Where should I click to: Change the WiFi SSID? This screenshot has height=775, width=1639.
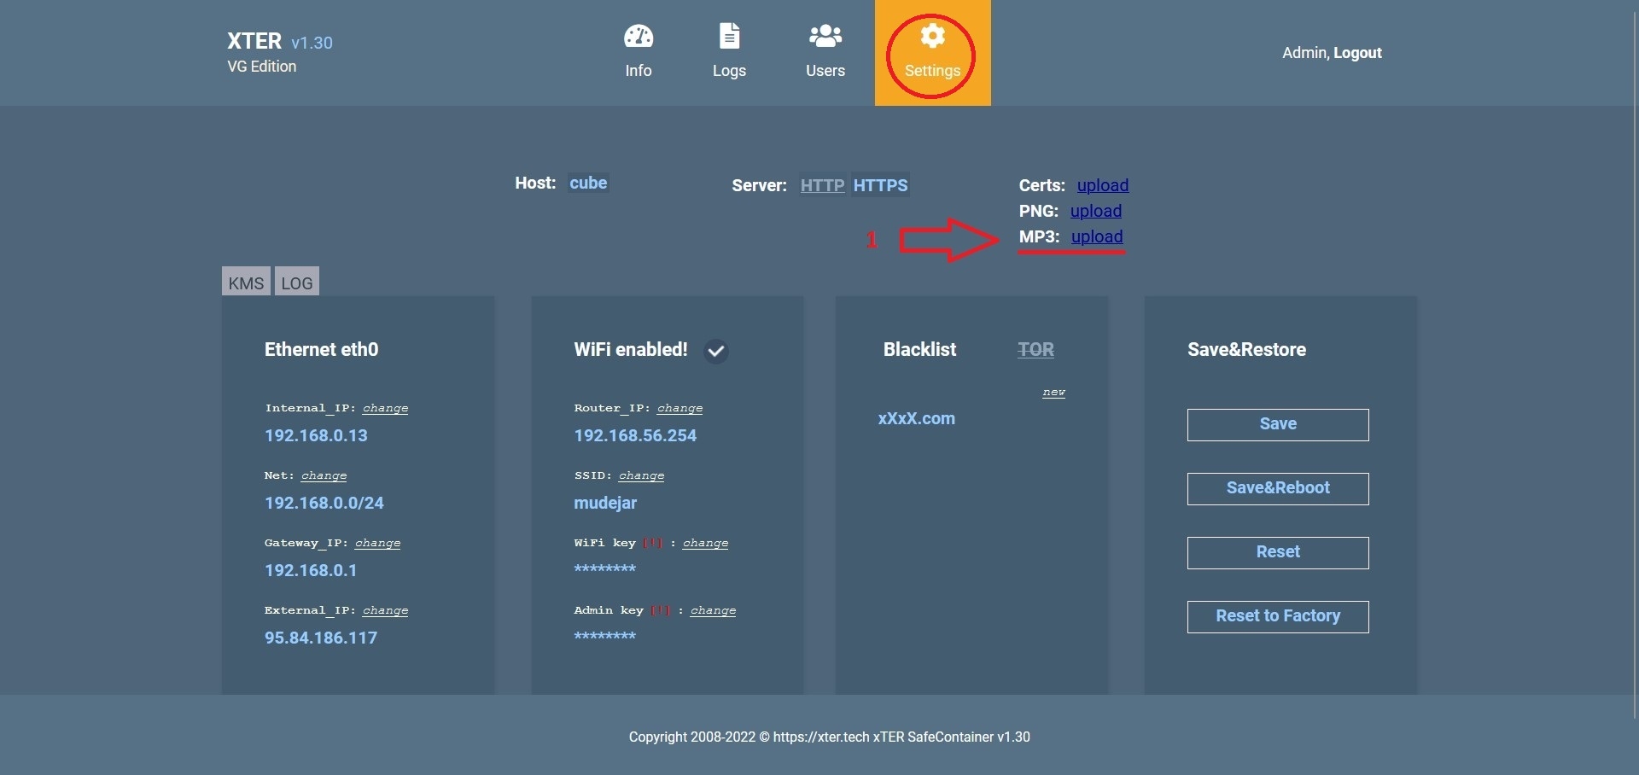[x=641, y=476]
